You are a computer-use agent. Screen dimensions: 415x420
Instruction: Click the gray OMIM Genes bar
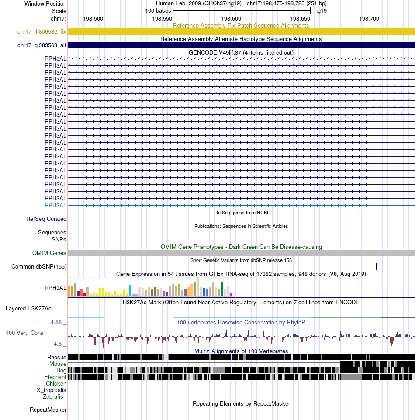pos(241,253)
